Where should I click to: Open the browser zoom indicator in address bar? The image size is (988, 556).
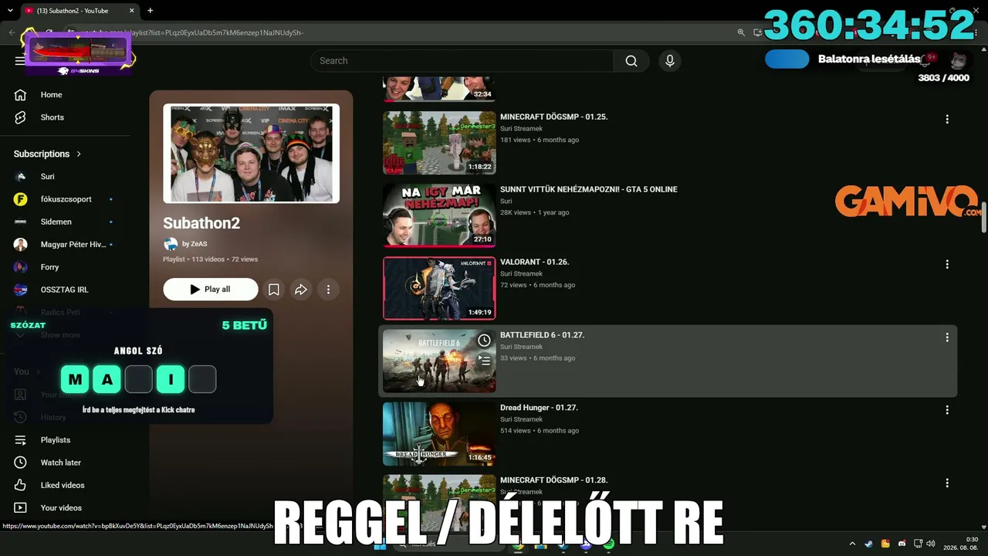click(741, 32)
